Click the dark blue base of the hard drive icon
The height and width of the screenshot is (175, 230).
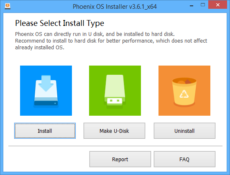[x=46, y=103]
